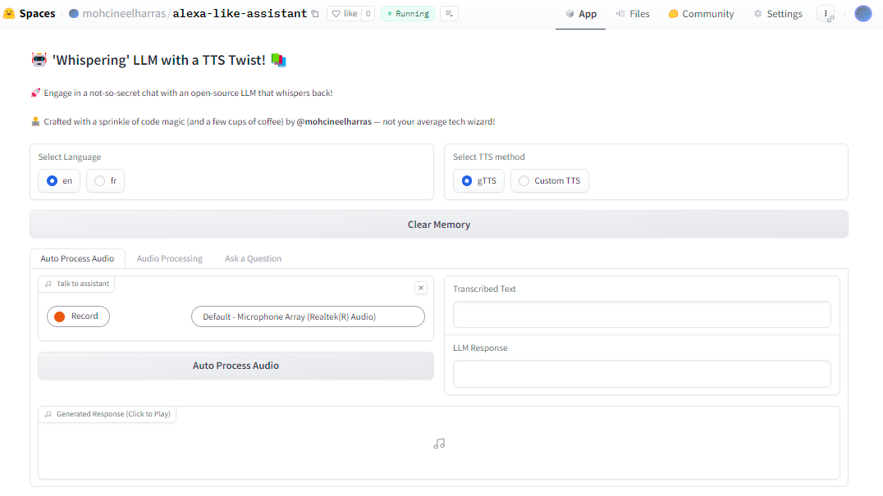Viewport: 883px width, 496px height.
Task: Click the Transcribed Text field
Action: [642, 314]
